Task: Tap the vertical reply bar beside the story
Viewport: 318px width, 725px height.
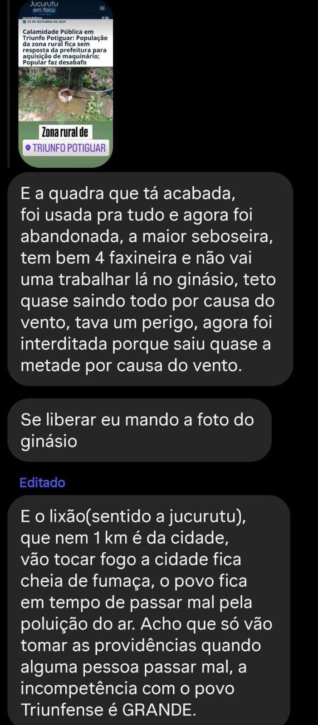Action: coord(9,83)
